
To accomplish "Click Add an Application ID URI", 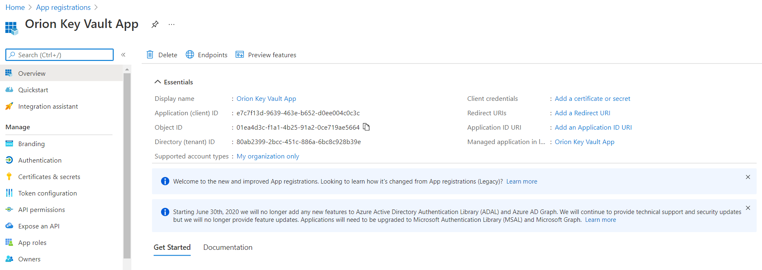I will (x=593, y=127).
